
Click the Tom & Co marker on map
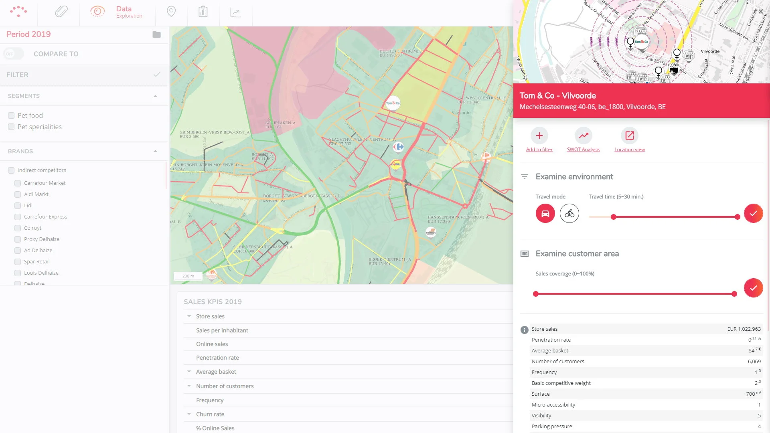tap(393, 103)
